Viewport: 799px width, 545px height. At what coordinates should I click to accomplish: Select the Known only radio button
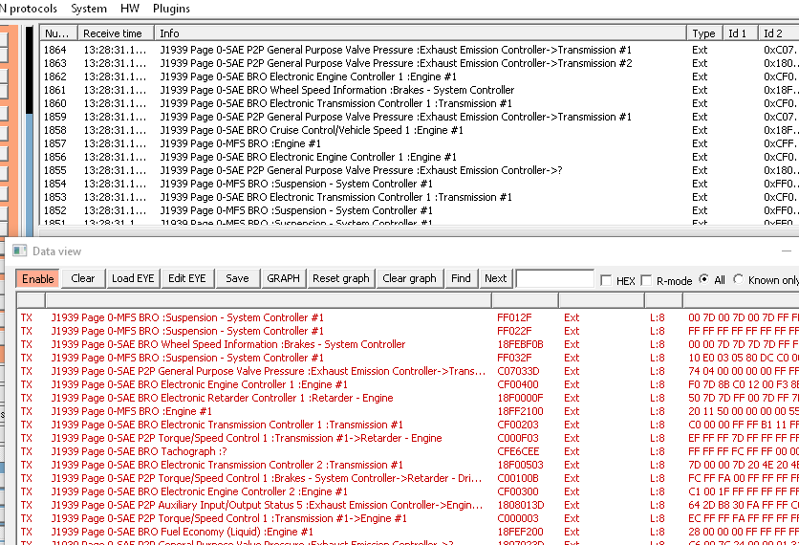point(739,279)
